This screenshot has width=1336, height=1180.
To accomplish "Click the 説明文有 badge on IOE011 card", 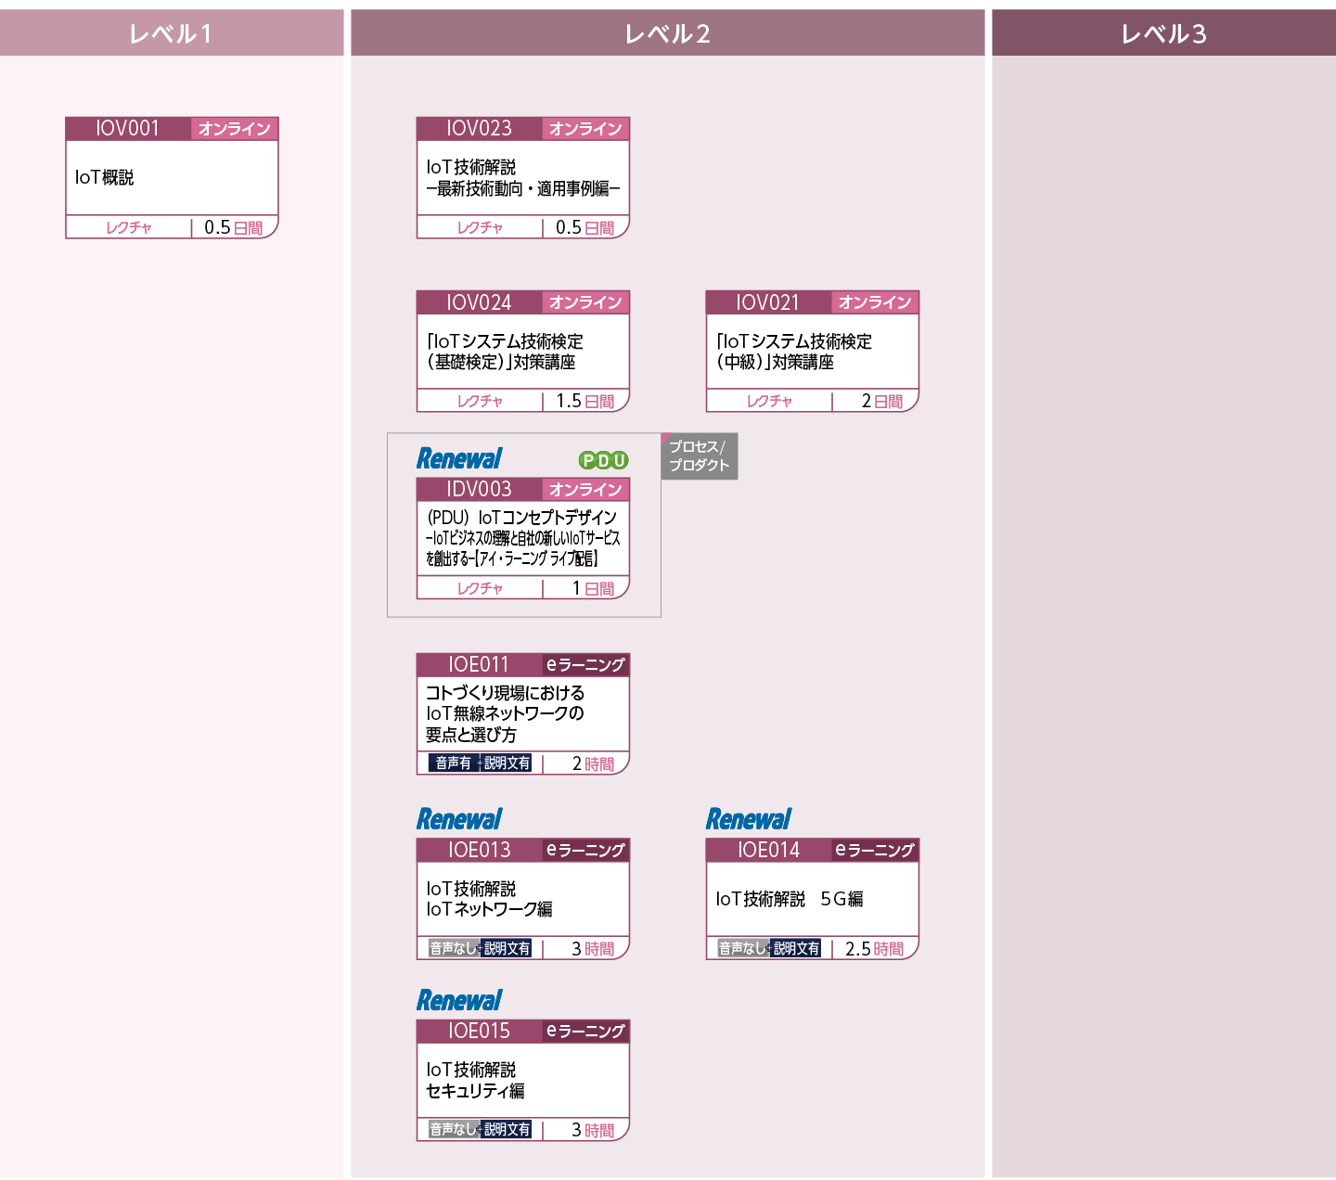I will (x=507, y=763).
